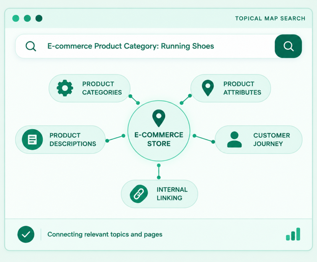Select the Internal Linking node
Screen dimensions: 317x262
tap(159, 194)
